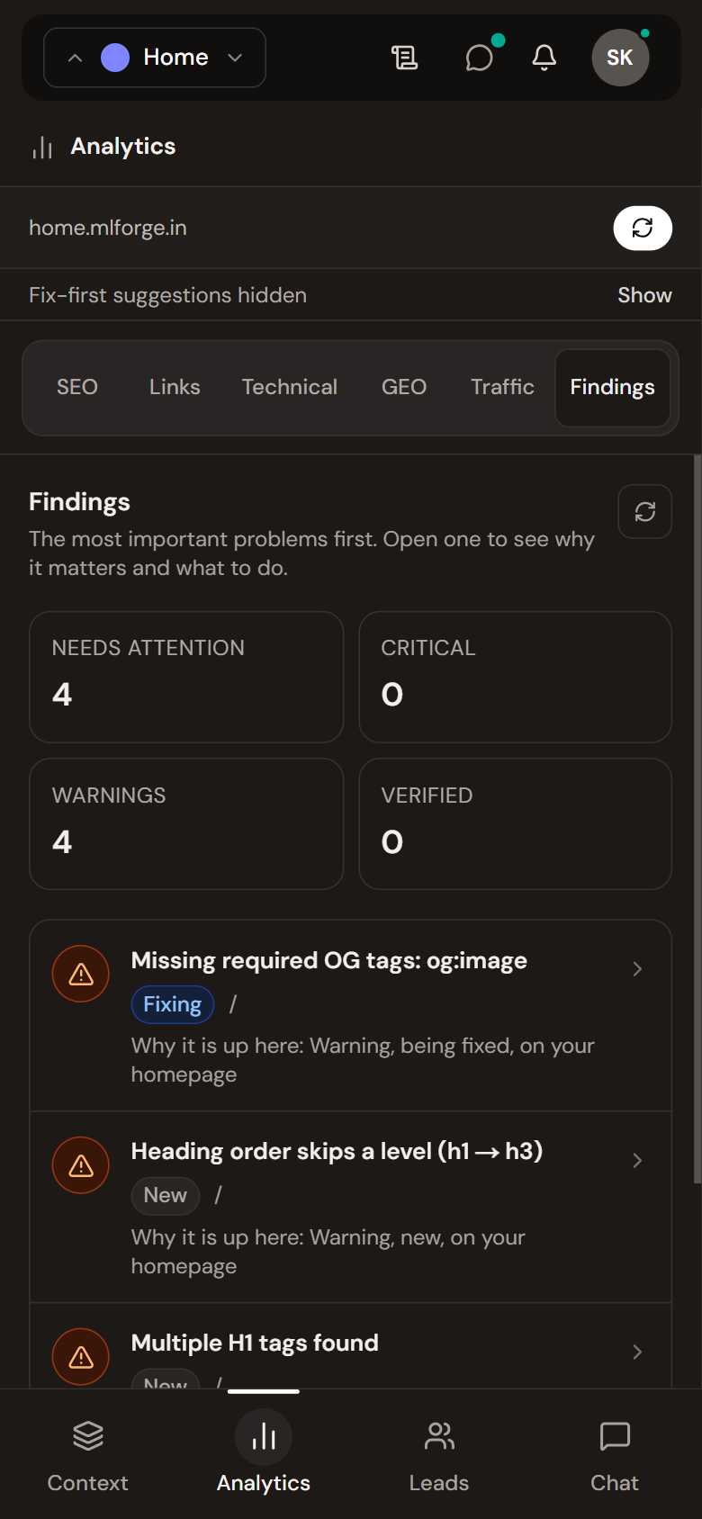The width and height of the screenshot is (702, 1519).
Task: Open the SK profile avatar
Action: [x=620, y=58]
